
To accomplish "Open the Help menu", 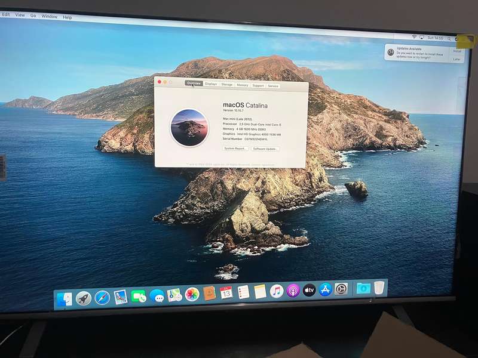I will click(x=68, y=17).
